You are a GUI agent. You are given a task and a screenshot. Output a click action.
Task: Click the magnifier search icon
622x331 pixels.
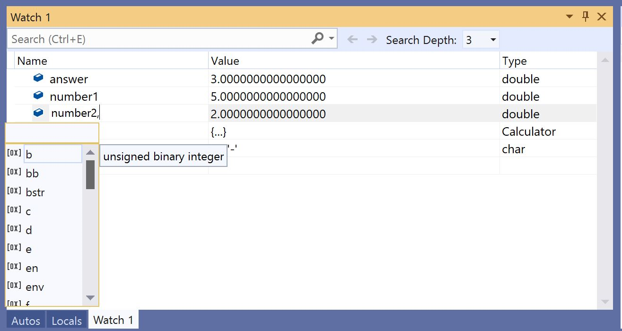click(317, 39)
